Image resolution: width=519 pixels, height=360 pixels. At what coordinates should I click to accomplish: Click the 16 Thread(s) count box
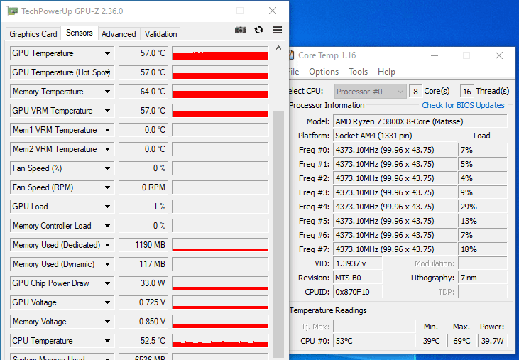[x=466, y=92]
